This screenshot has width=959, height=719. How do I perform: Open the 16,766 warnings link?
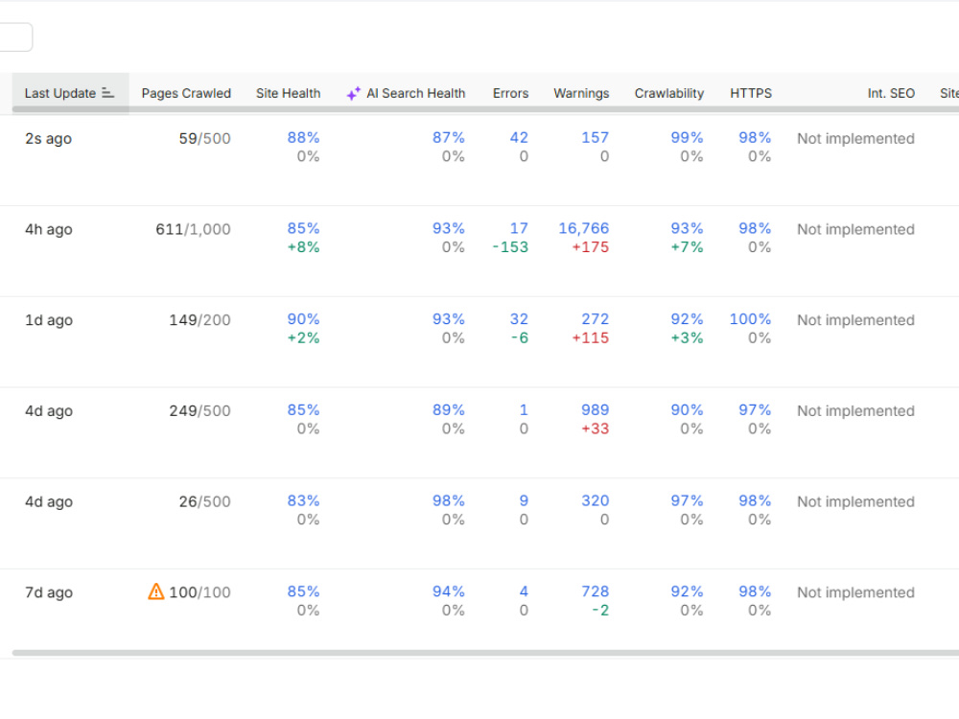tap(583, 228)
